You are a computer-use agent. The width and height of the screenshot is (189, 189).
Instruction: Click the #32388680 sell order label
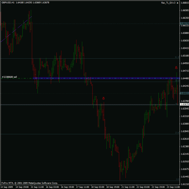9,77
